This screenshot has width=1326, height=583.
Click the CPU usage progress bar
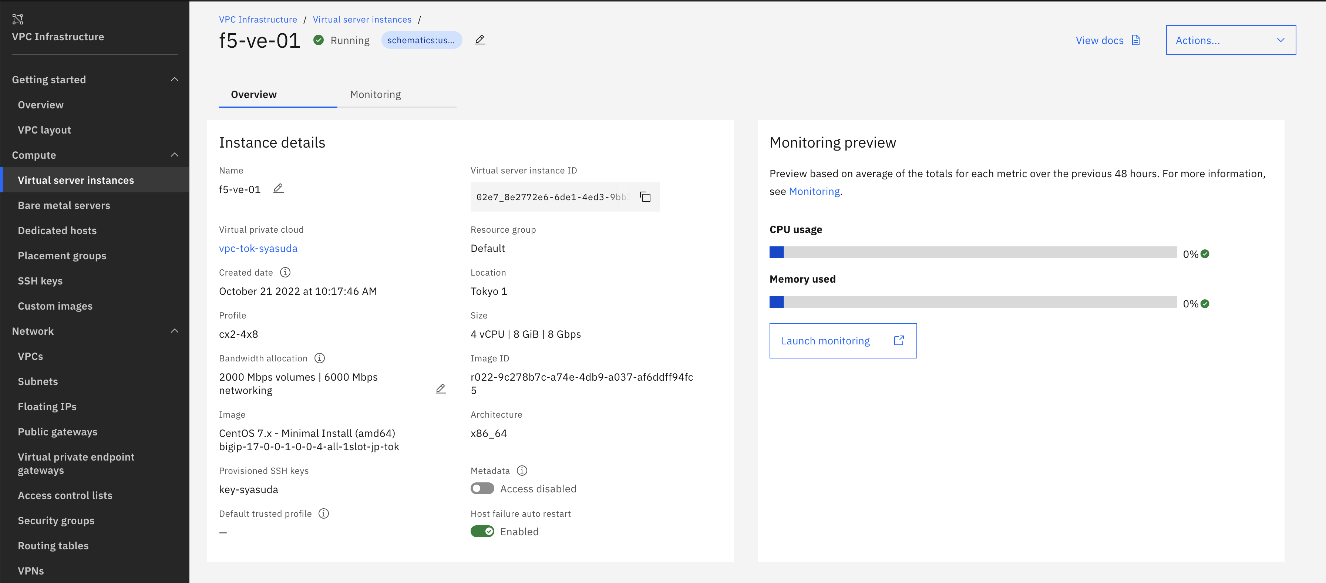[972, 253]
